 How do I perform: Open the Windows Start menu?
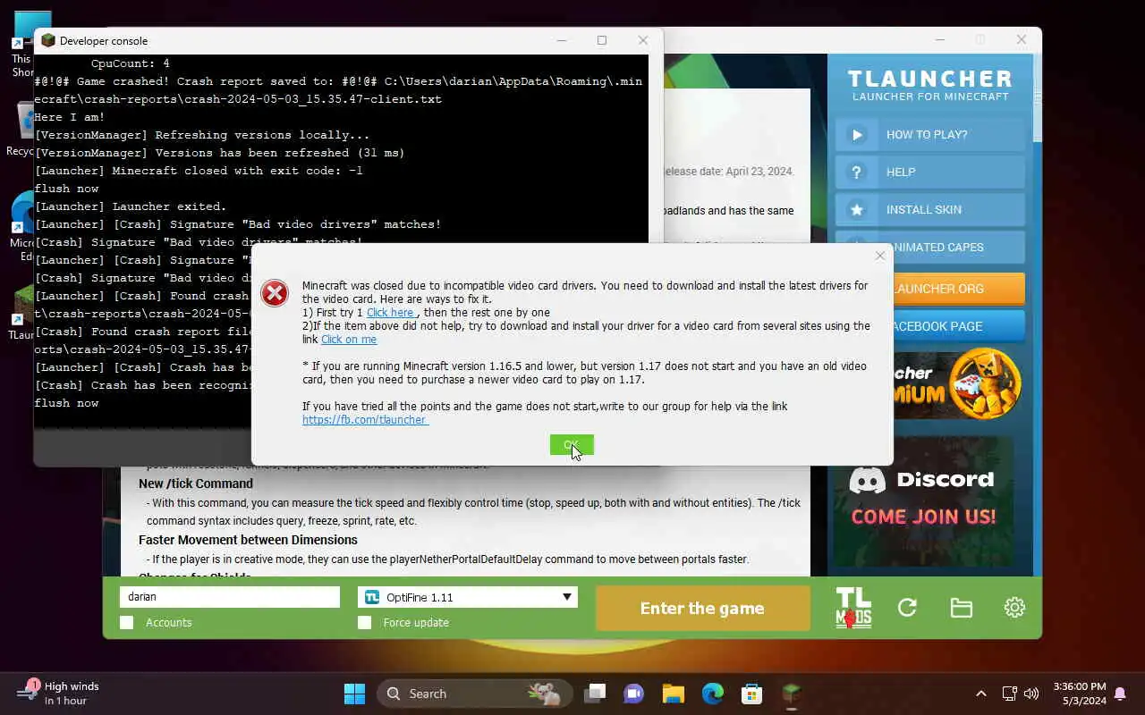[354, 694]
